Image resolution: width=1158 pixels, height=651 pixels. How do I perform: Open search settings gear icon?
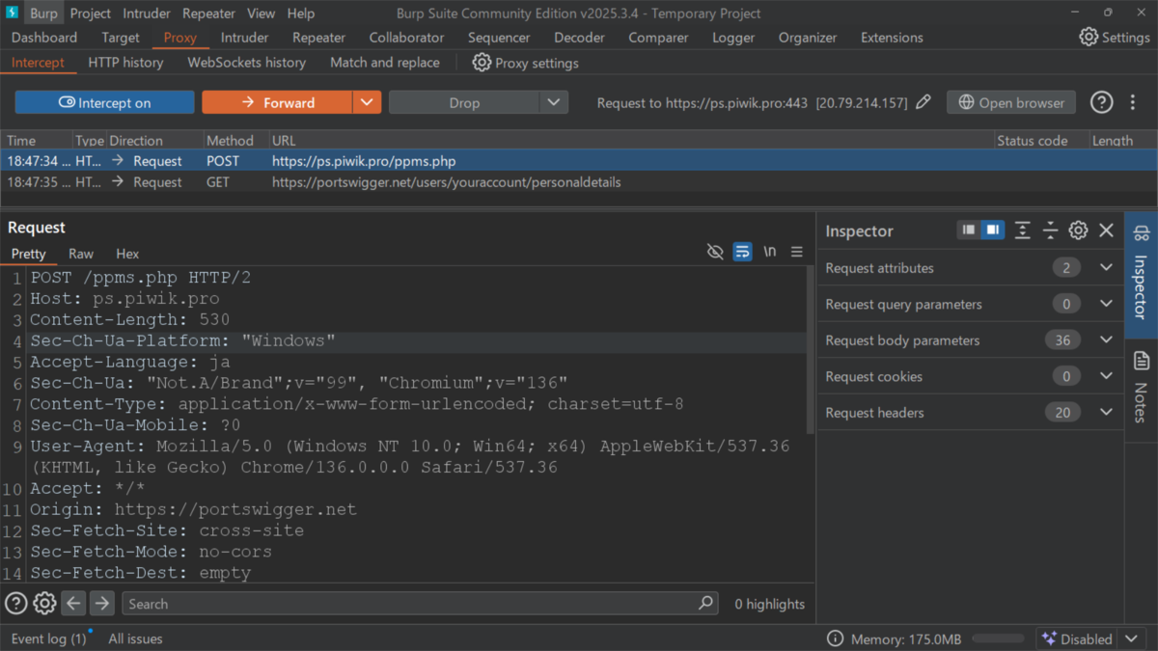[x=44, y=604]
